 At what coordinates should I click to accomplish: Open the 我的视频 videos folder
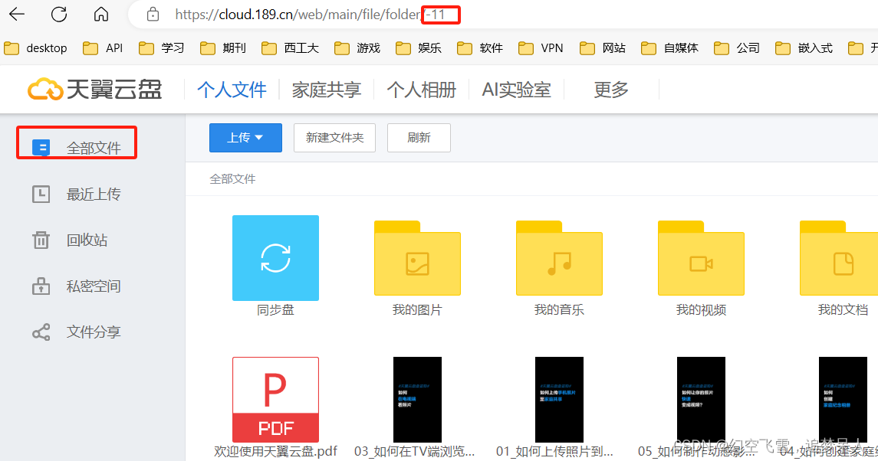click(701, 261)
